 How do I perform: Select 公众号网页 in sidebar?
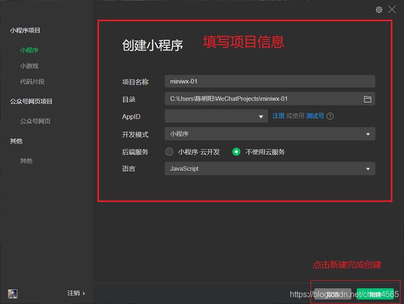pos(35,121)
